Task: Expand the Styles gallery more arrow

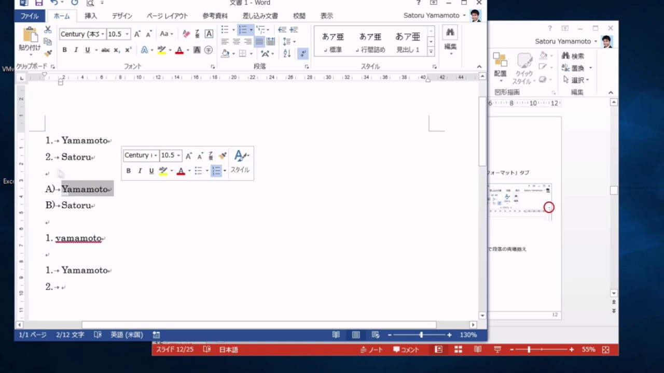Action: (431, 51)
